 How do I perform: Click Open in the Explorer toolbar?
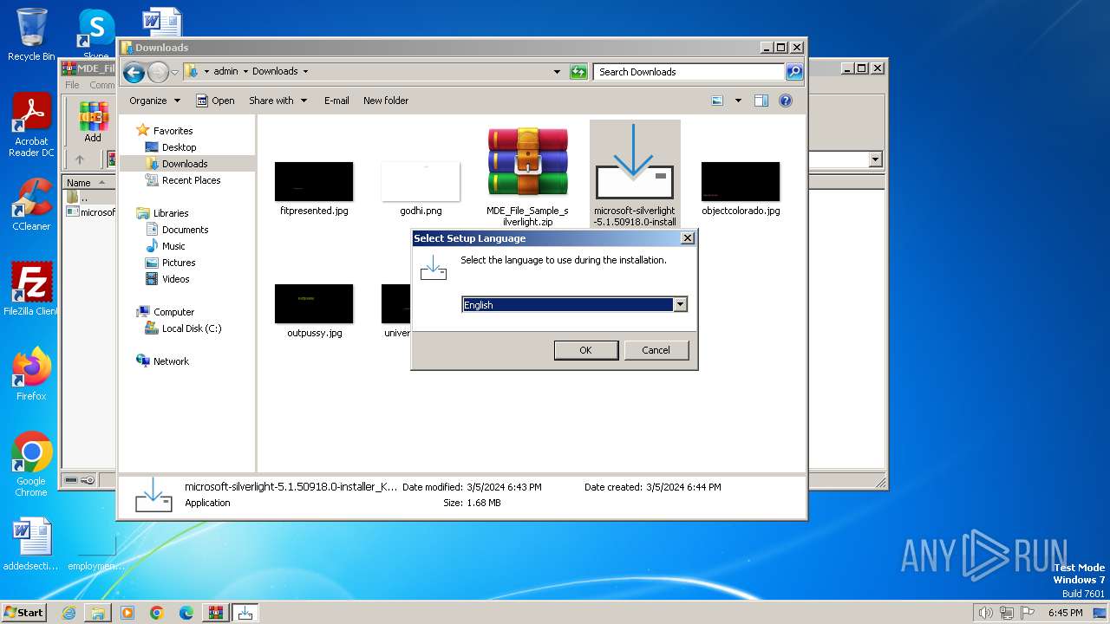pyautogui.click(x=215, y=101)
